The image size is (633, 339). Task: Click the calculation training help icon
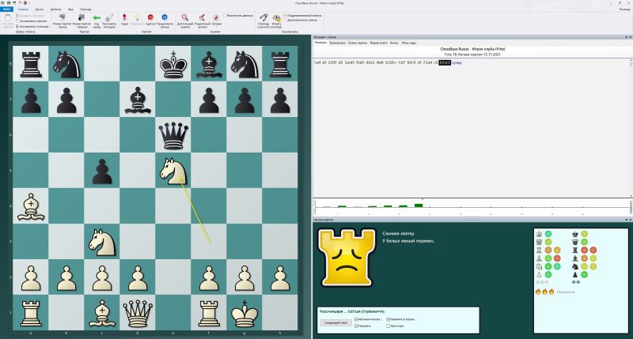click(263, 17)
